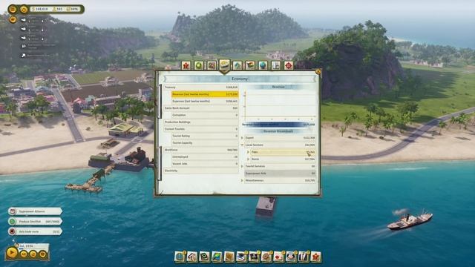This screenshot has width=475, height=267.
Task: Open the globe compass icon in bottom bar
Action: coord(180,257)
